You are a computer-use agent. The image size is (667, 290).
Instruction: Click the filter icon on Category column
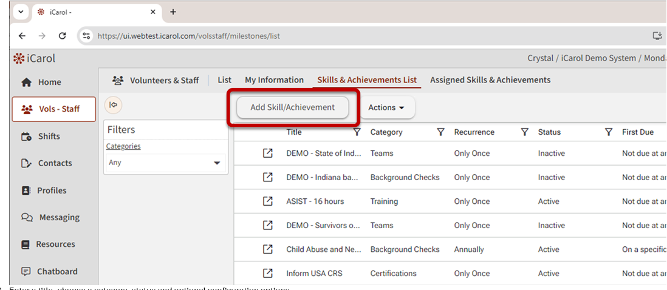point(440,132)
